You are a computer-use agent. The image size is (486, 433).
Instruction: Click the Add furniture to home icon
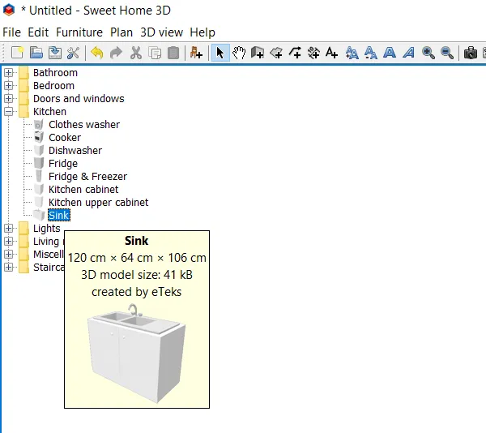click(196, 53)
